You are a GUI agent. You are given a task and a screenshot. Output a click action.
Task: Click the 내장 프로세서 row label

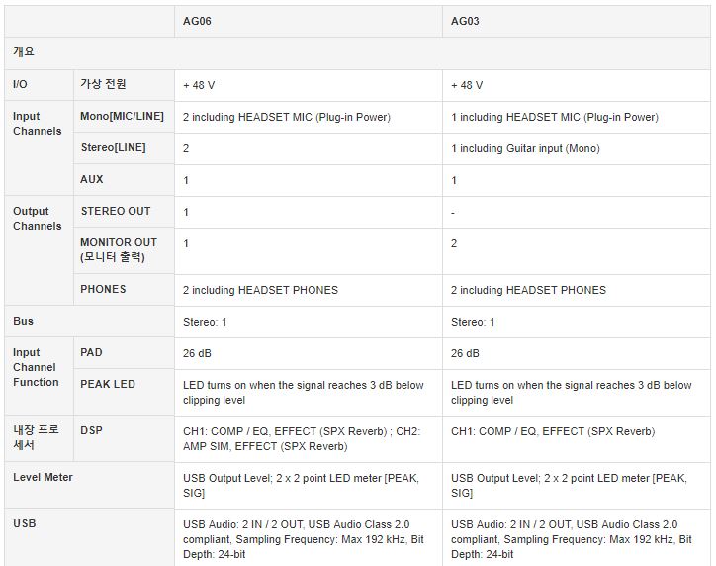coord(36,437)
